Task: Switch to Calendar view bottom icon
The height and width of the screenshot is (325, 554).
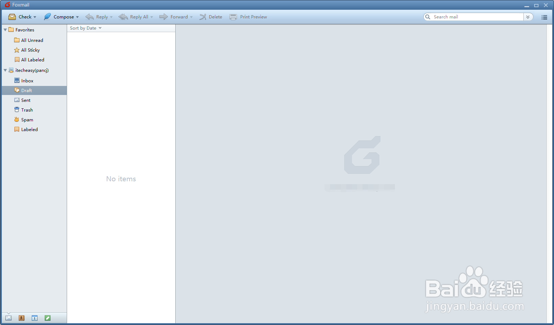Action: (x=34, y=318)
